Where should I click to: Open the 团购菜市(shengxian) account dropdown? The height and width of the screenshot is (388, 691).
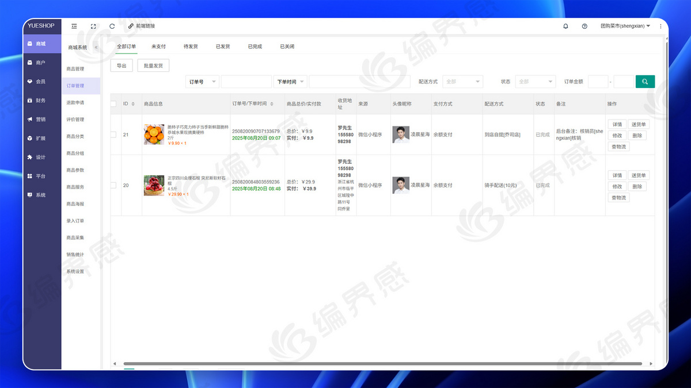pos(625,26)
